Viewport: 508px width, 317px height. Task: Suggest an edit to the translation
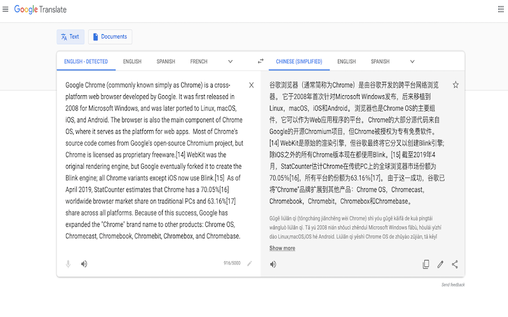(440, 264)
